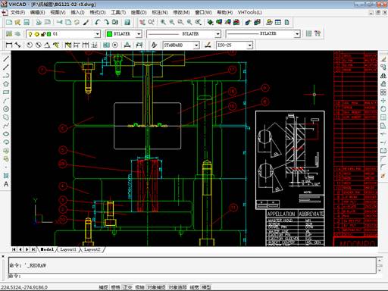The height and width of the screenshot is (291, 388).
Task: Switch to the Layout2 tab
Action: pyautogui.click(x=92, y=249)
